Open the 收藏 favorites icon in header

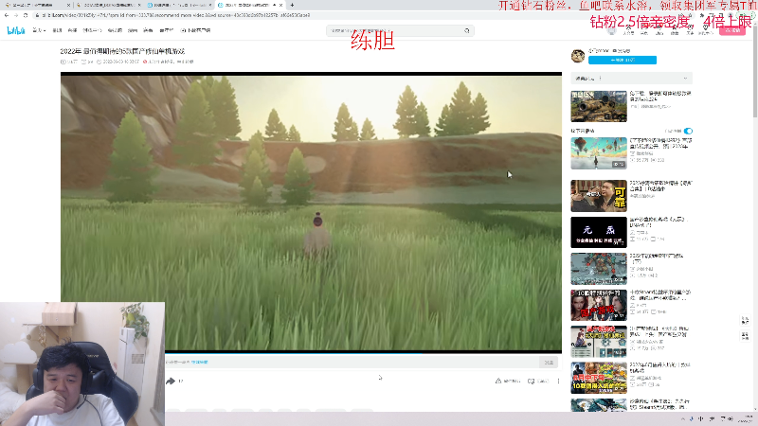coord(675,30)
